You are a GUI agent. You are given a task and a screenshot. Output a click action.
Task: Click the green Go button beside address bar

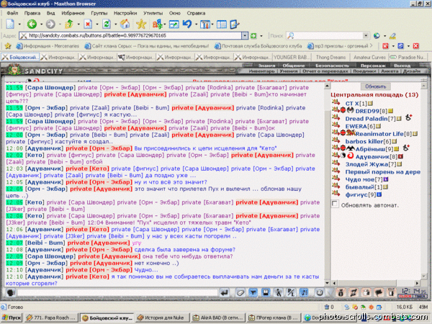[x=253, y=35]
